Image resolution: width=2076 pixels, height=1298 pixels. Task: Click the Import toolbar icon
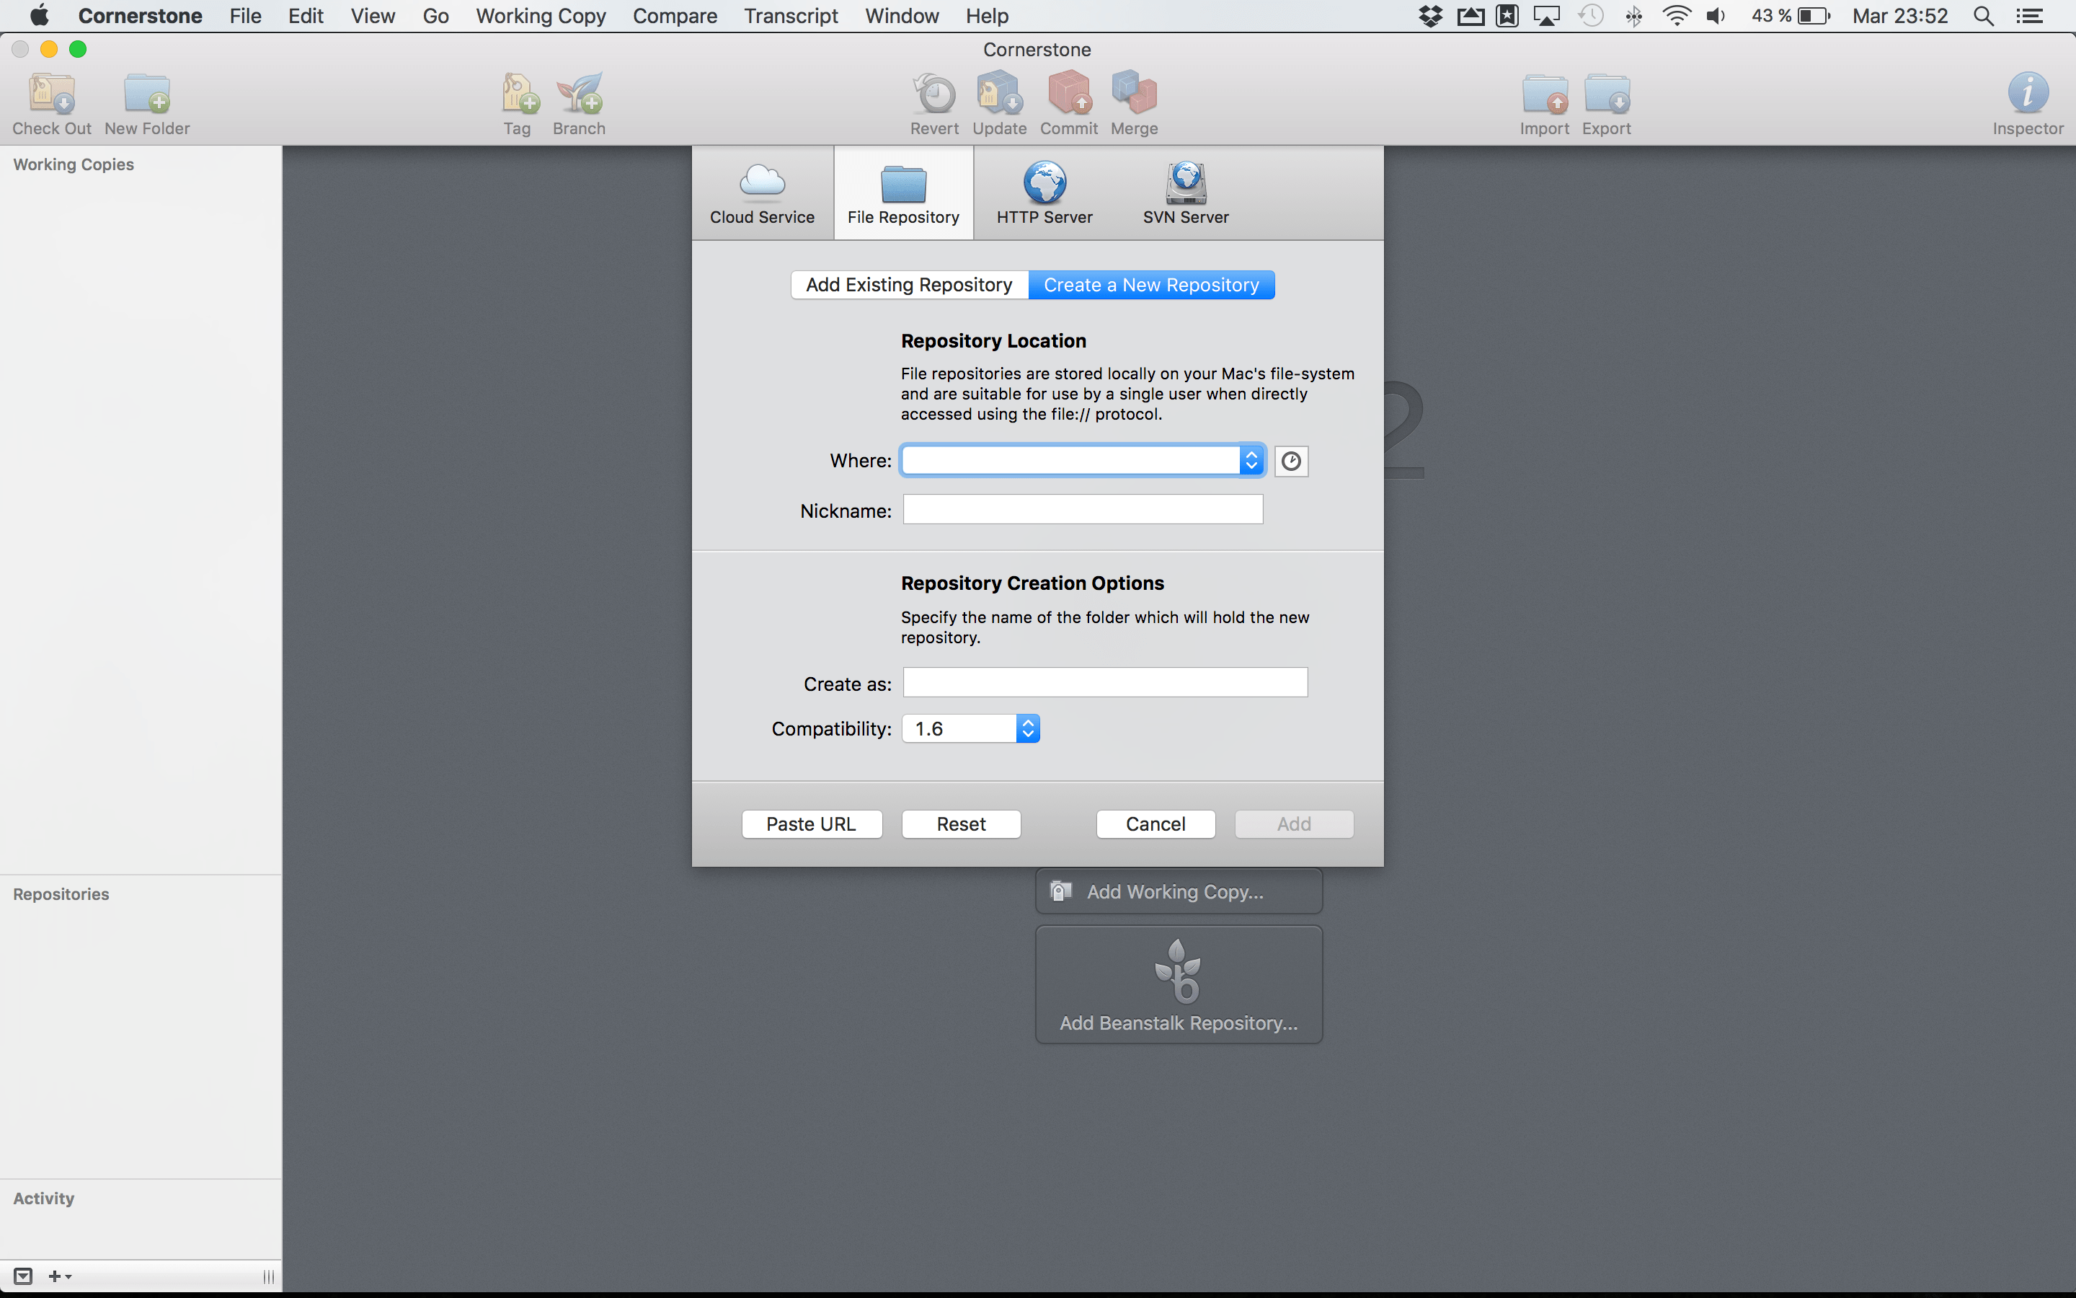click(1545, 94)
